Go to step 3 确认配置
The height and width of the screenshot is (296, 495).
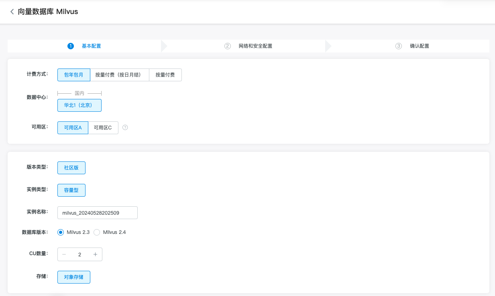(412, 46)
